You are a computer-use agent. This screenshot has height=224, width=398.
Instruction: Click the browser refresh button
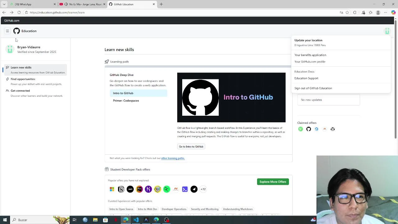coord(19,12)
